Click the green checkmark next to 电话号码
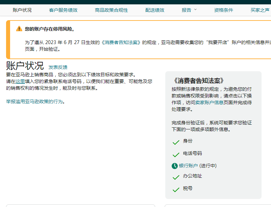The width and height of the screenshot is (271, 207). point(176,155)
